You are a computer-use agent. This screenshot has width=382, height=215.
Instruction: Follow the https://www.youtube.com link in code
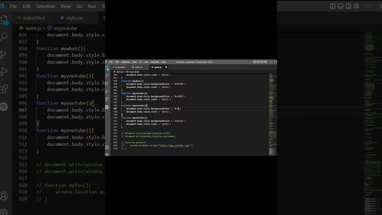[174, 146]
